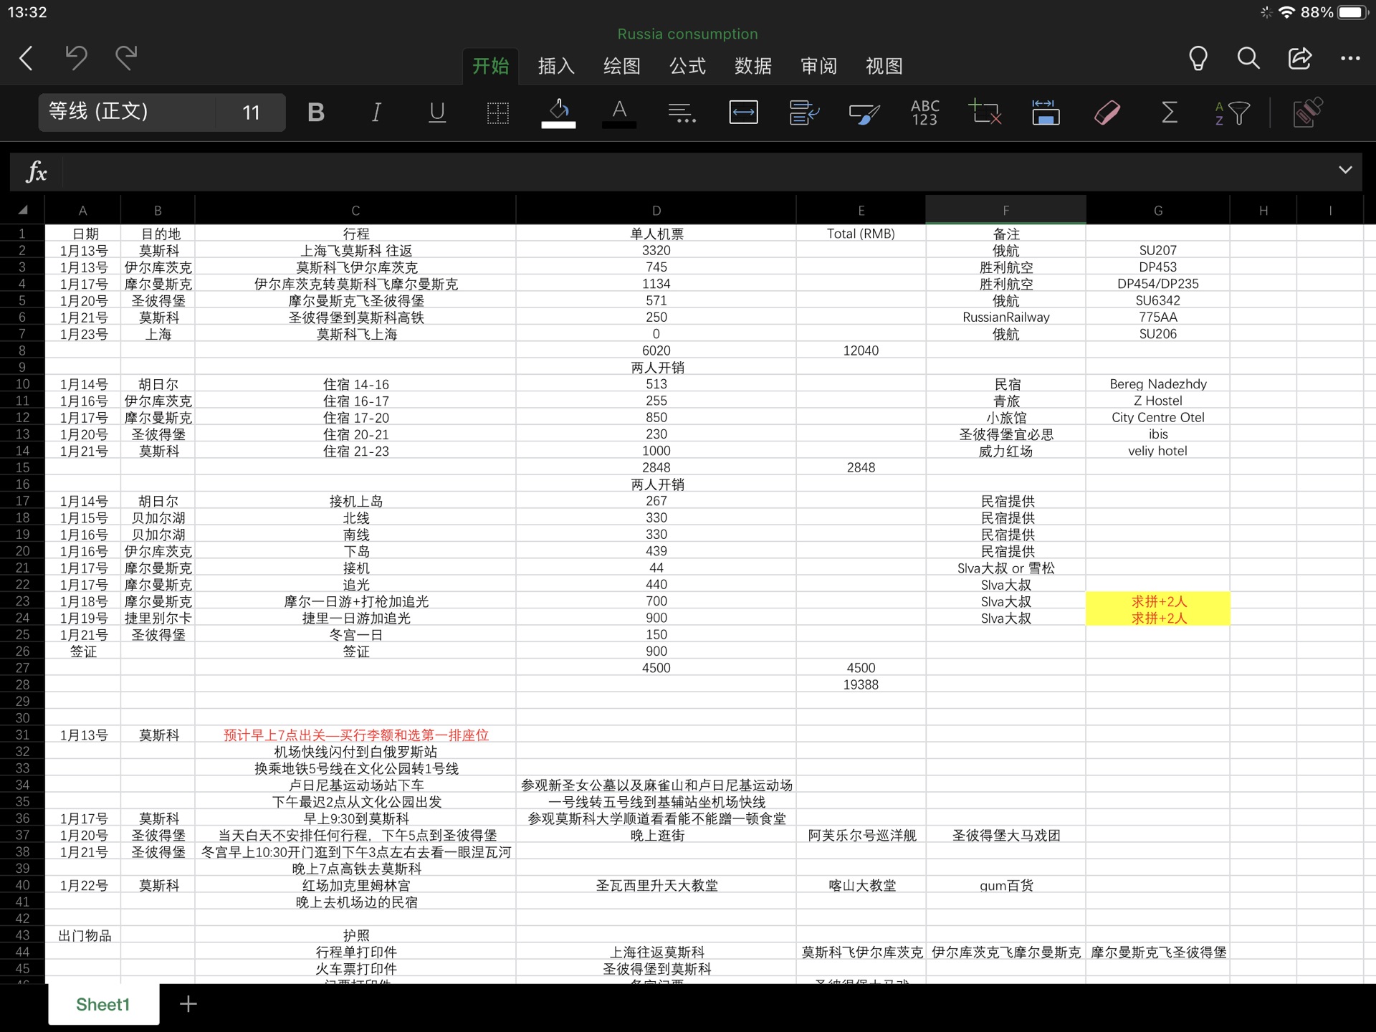Viewport: 1376px width, 1032px height.
Task: Tap the fx function button
Action: 36,171
